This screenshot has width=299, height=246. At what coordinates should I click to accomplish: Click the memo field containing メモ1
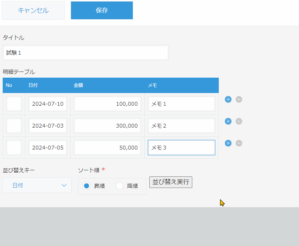click(x=181, y=104)
